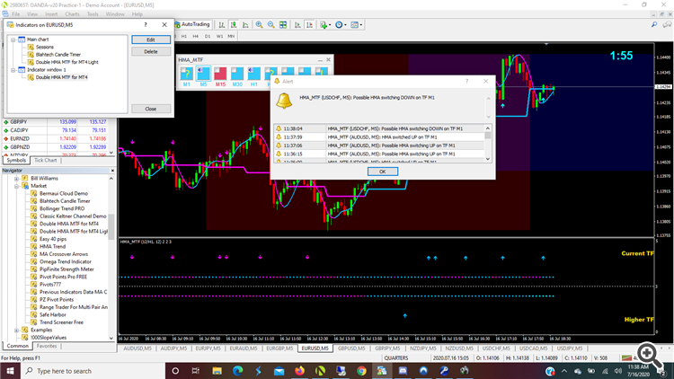Open the periods clock dropdown
This screenshot has width=674, height=379.
(341, 25)
